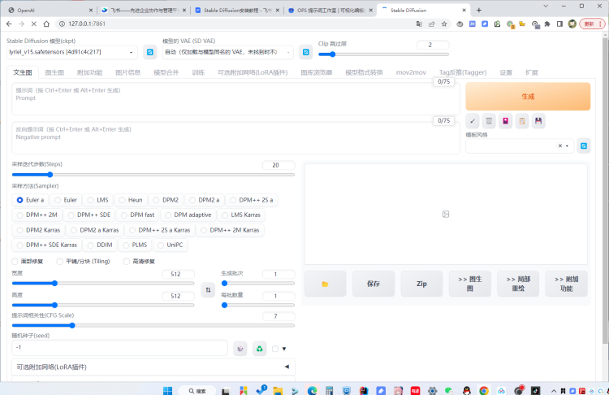Open the output folder icon button
The width and height of the screenshot is (609, 395).
(325, 284)
